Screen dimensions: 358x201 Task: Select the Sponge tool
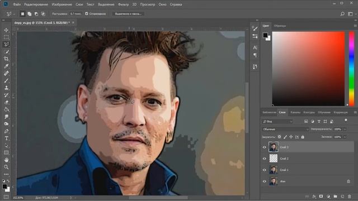coord(6,124)
